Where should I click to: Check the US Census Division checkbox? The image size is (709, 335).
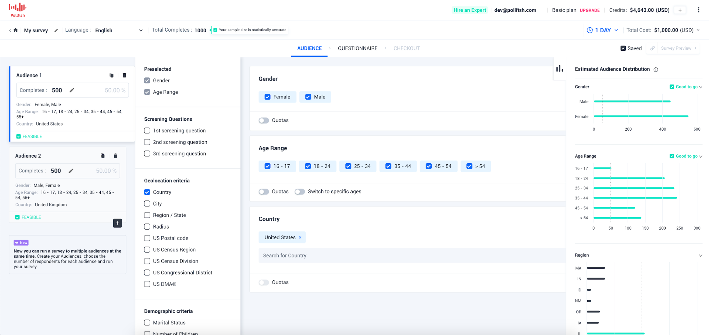pos(147,261)
